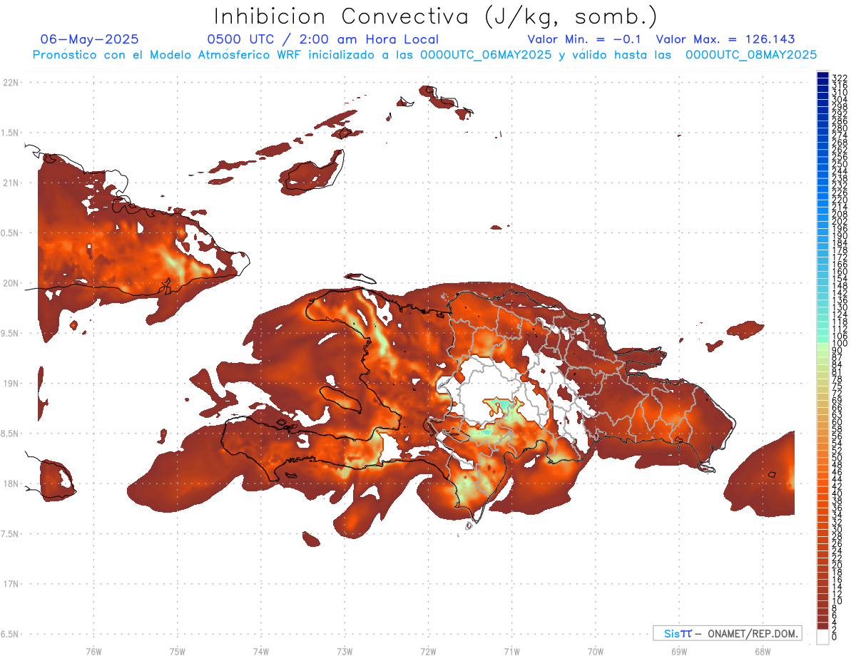Select the forecast date "06-May-2025"

point(89,40)
